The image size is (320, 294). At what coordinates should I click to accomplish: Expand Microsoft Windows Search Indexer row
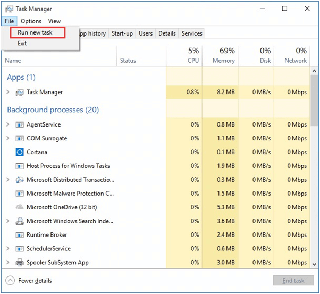tap(8, 221)
